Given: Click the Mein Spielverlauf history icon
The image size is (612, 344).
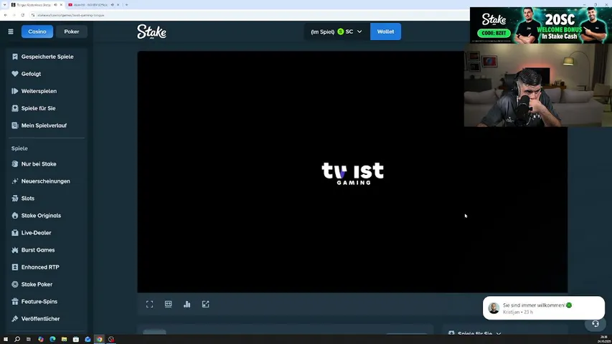Looking at the screenshot, I should point(15,125).
